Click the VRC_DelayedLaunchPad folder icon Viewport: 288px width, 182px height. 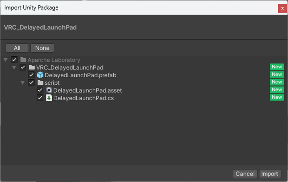point(32,67)
